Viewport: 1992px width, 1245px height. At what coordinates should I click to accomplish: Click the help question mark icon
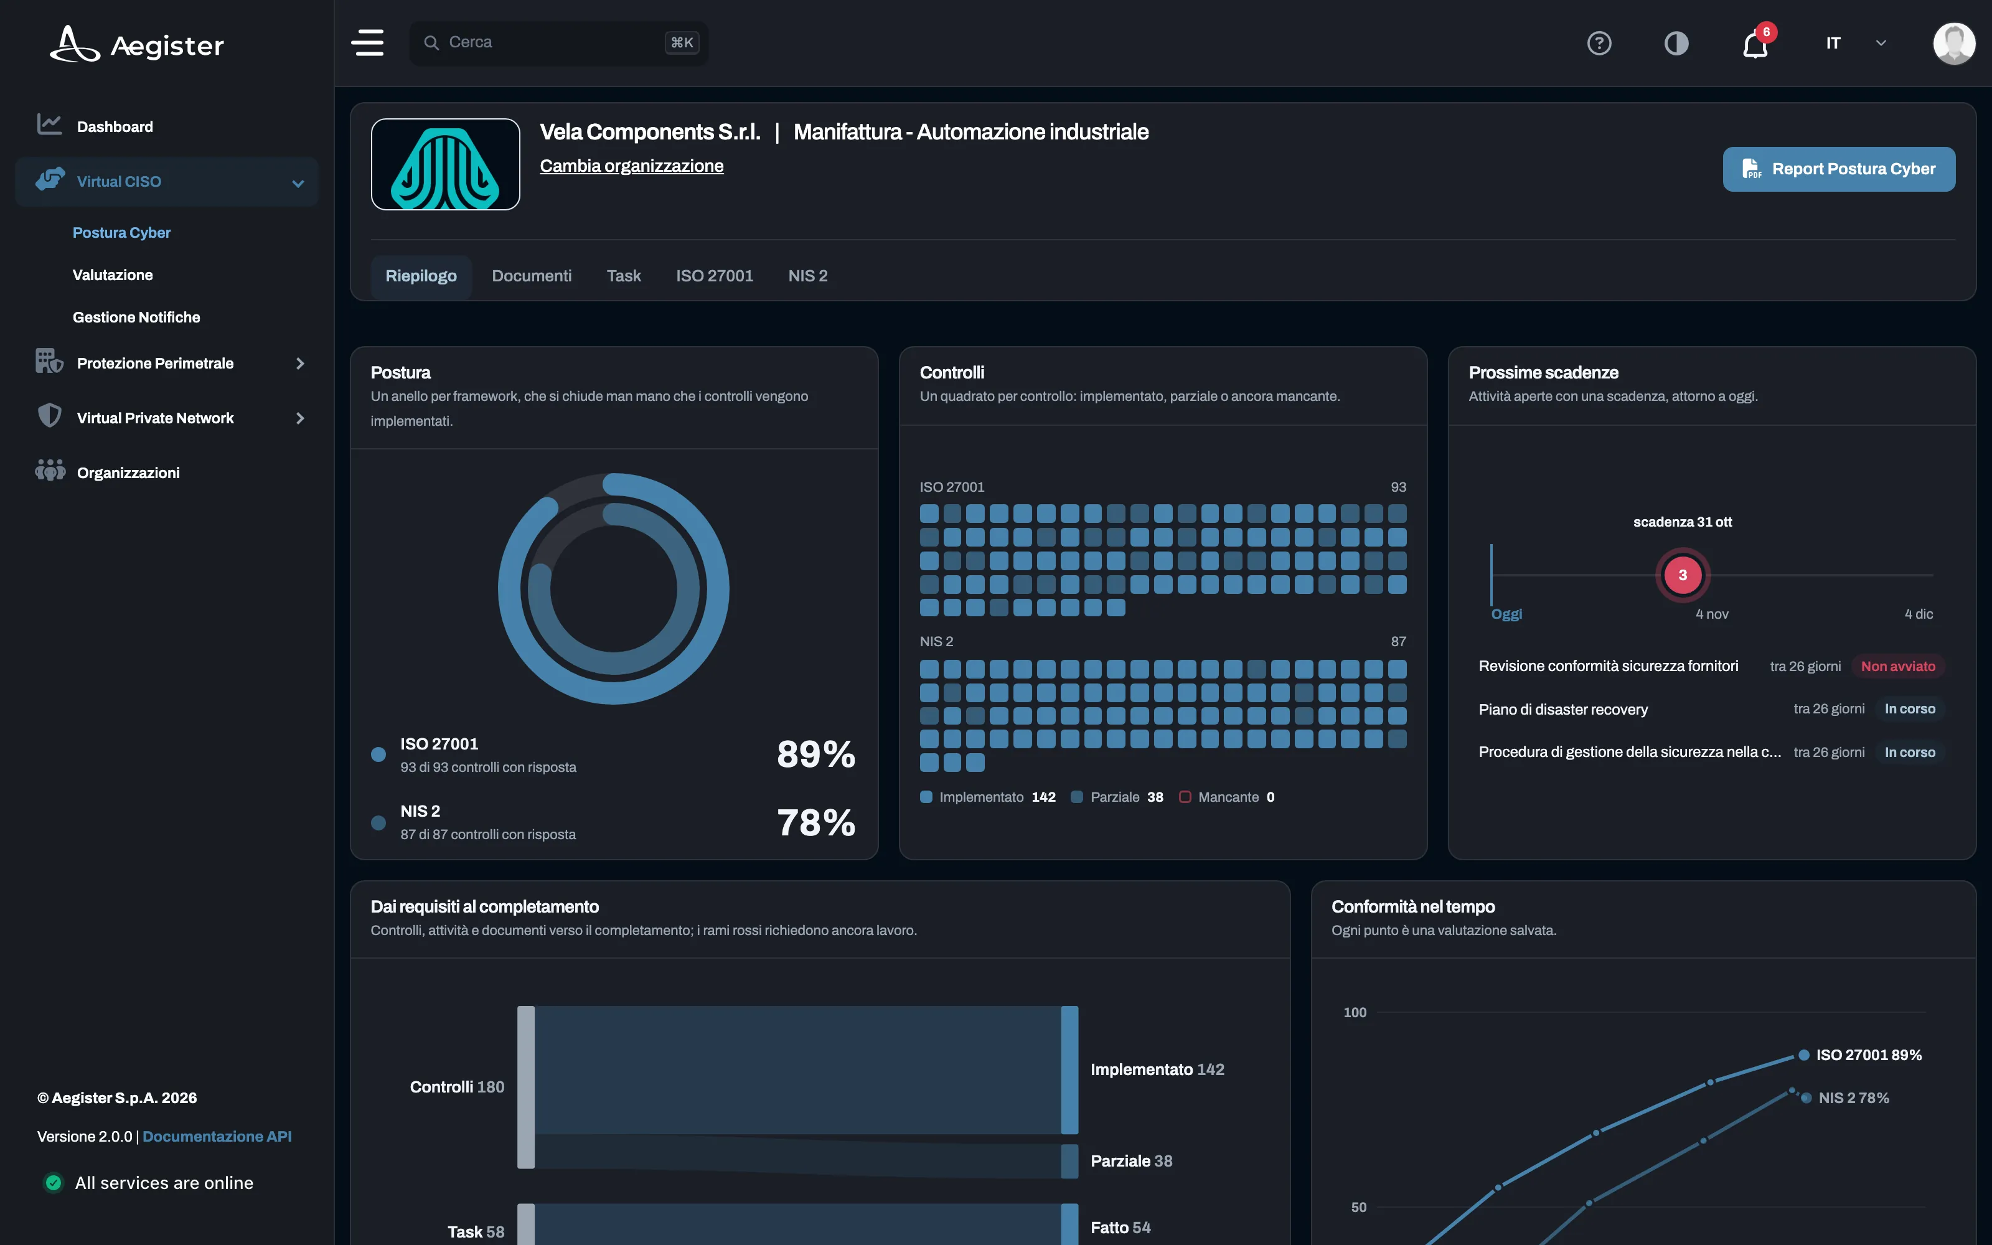point(1599,43)
